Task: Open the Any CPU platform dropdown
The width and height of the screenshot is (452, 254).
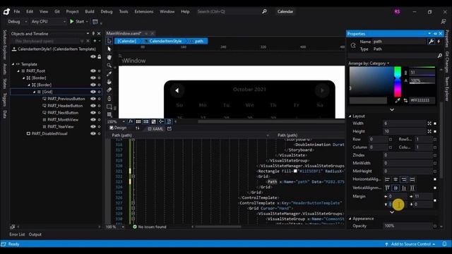Action: click(49, 21)
